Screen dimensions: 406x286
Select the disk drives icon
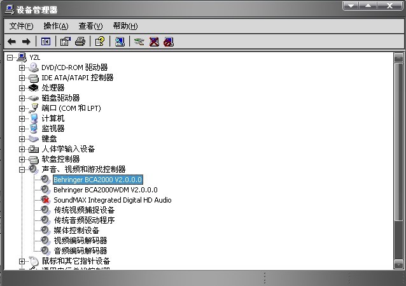(x=33, y=98)
